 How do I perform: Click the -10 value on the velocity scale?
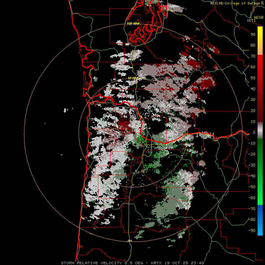tap(252, 143)
